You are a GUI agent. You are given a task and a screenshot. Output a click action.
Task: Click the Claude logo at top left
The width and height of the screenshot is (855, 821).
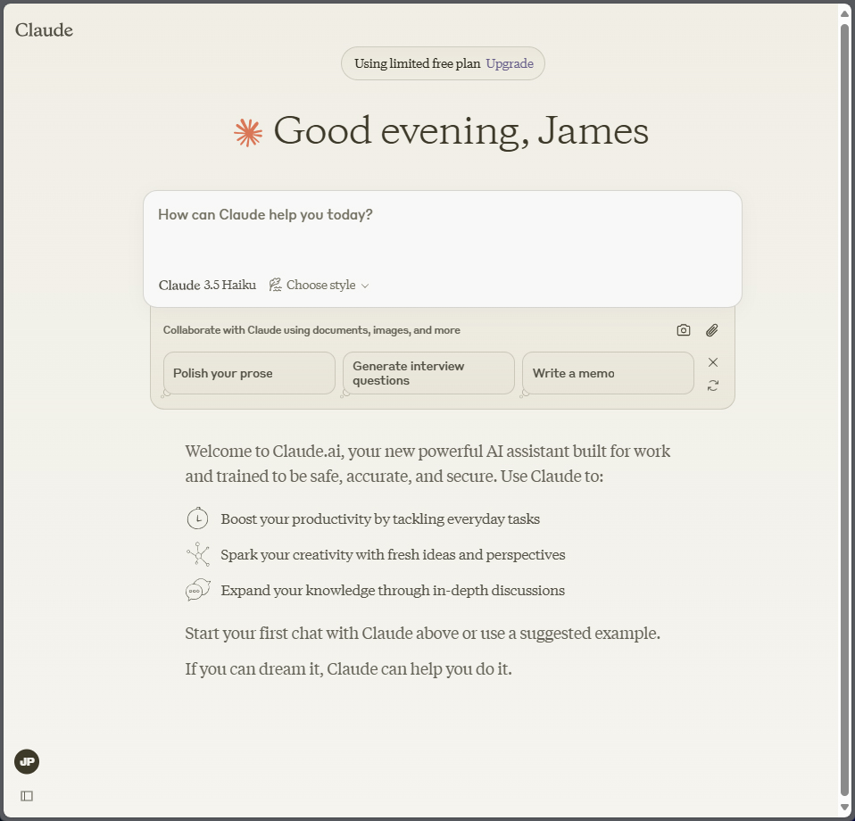click(44, 30)
